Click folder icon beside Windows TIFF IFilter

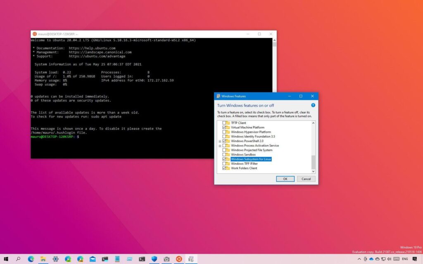228,163
